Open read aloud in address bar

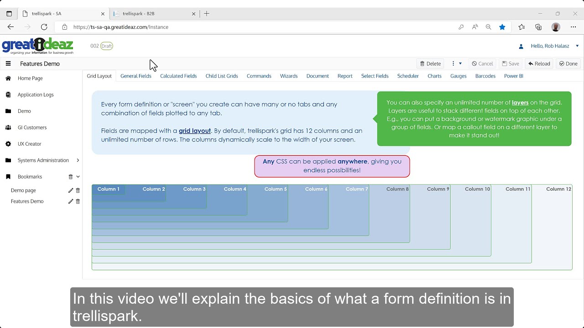(475, 27)
